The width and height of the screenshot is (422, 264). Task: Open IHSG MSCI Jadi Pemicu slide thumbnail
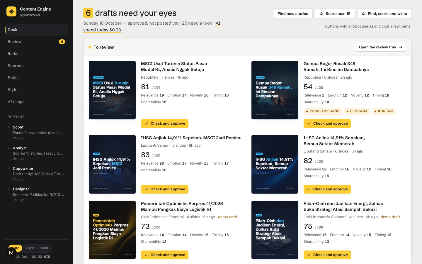coord(112,164)
